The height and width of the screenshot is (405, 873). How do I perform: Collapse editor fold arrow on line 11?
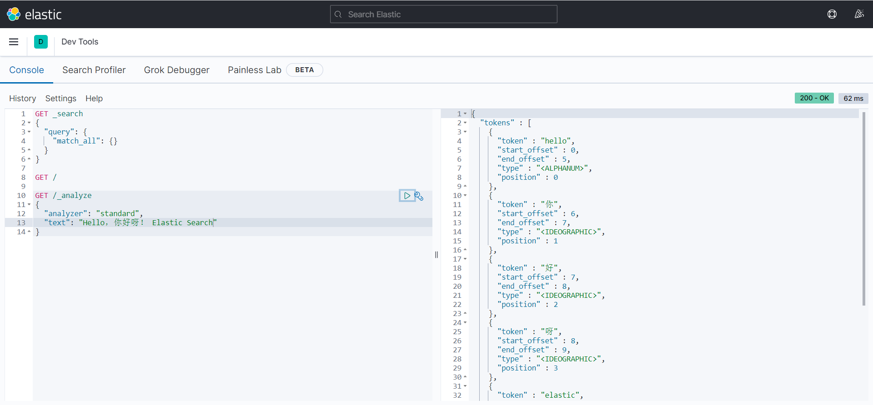(x=29, y=205)
